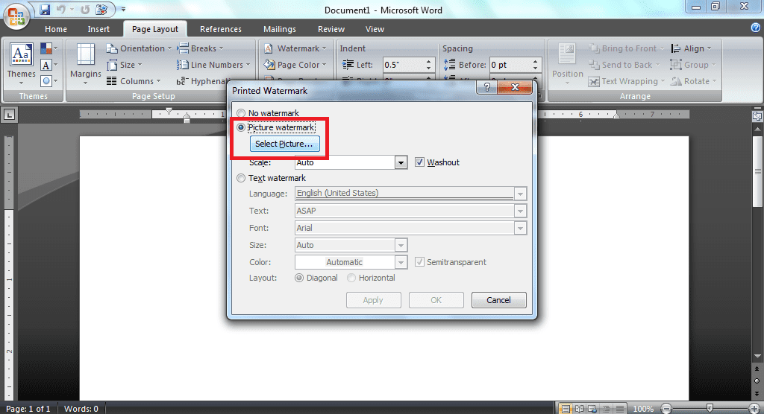This screenshot has width=764, height=414.
Task: Click in the Indent Left field
Action: tap(404, 65)
